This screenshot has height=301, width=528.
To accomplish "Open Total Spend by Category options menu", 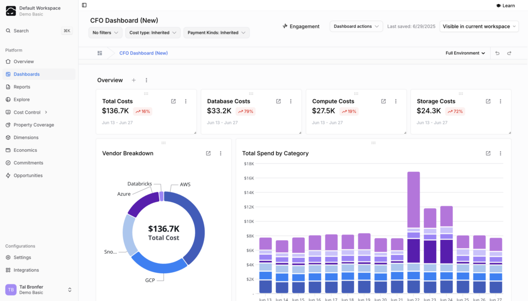I will coord(500,153).
